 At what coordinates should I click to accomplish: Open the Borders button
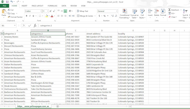(x=40, y=16)
